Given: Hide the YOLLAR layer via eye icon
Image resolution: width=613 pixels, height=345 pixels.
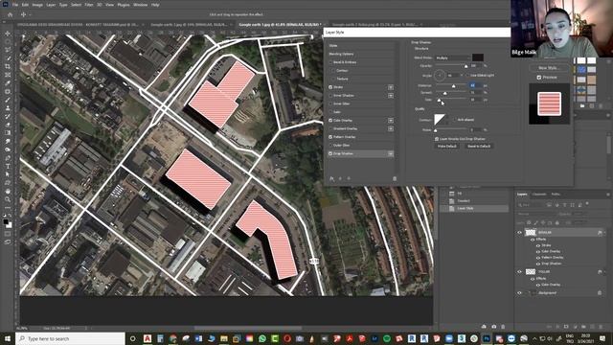Looking at the screenshot, I should pyautogui.click(x=519, y=271).
